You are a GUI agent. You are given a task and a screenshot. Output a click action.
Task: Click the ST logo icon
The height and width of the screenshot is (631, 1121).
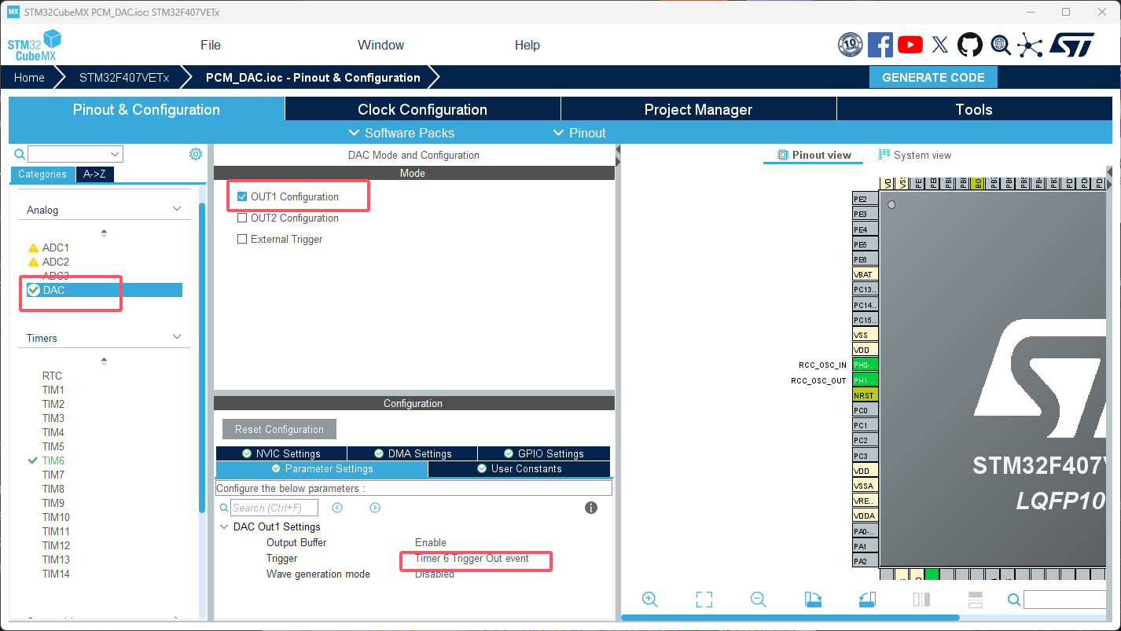[x=1071, y=45]
